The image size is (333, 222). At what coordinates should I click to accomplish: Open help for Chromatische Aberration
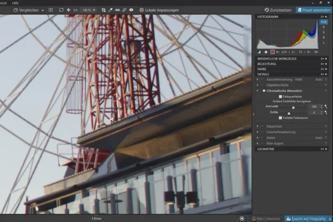coord(326,91)
